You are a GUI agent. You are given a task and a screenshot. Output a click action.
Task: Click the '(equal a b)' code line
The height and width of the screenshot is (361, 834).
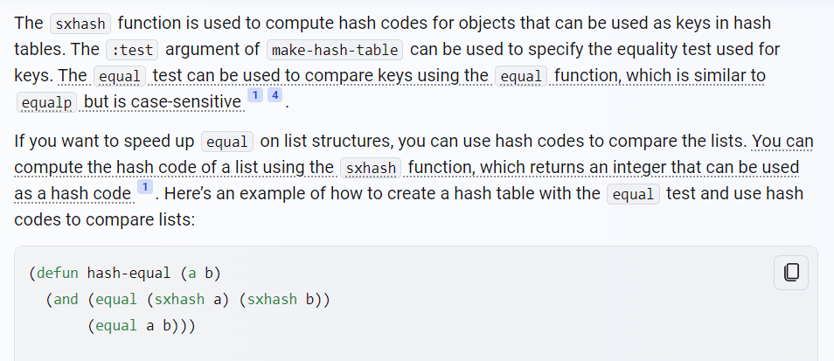click(x=137, y=325)
